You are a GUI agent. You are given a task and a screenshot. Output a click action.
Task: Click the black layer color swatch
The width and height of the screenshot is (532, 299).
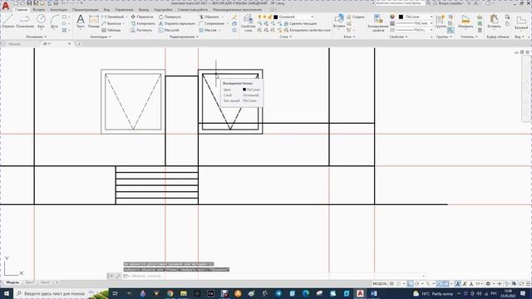[275, 17]
